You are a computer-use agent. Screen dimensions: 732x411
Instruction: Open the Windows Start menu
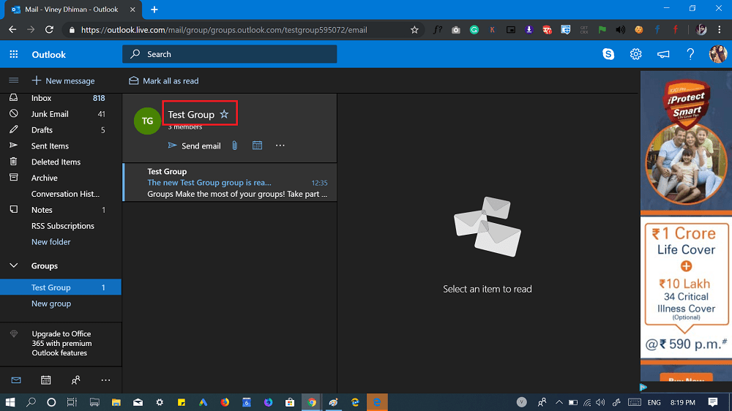[10, 402]
